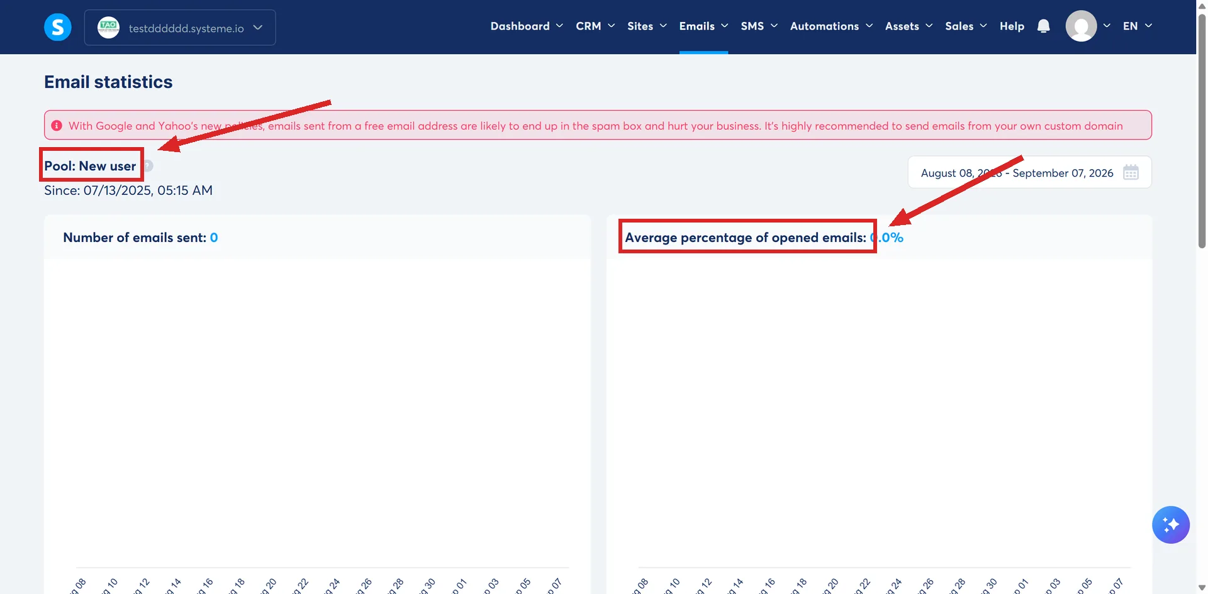Expand the testdddddd.systeme.io workspace dropdown
The height and width of the screenshot is (594, 1208).
click(x=180, y=28)
